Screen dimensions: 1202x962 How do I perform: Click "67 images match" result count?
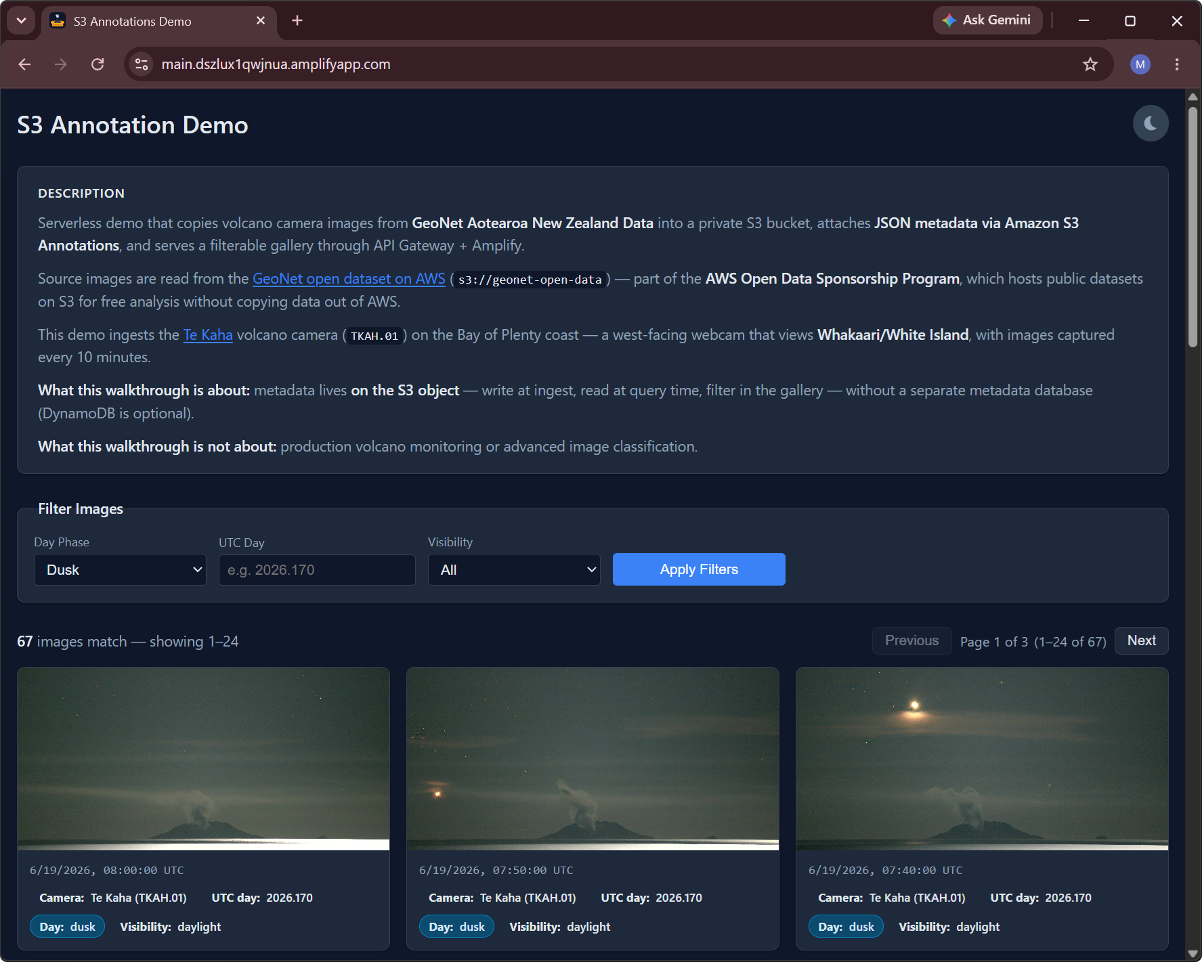72,641
